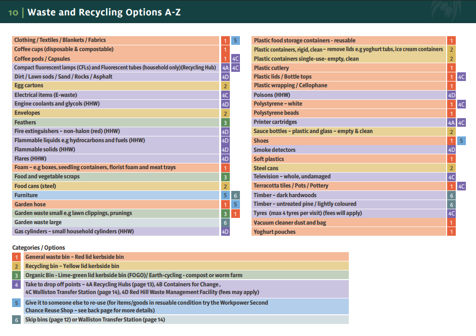Click the 'Shoes' entry
The height and width of the screenshot is (336, 476).
click(348, 141)
